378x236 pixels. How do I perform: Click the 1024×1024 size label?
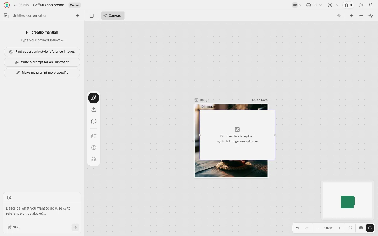pos(259,100)
